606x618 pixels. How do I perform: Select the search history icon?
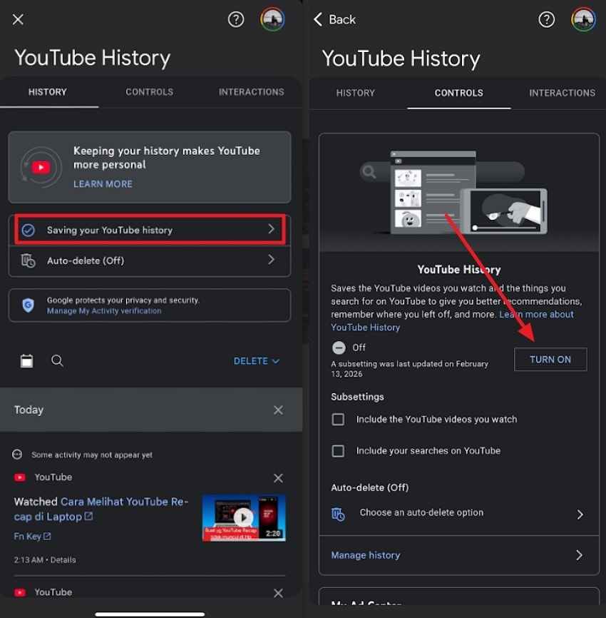click(x=57, y=360)
